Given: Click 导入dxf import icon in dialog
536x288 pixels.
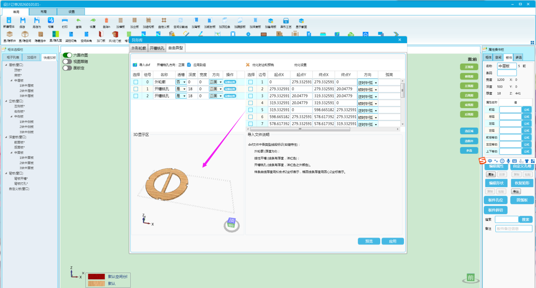Looking at the screenshot, I should pos(135,65).
